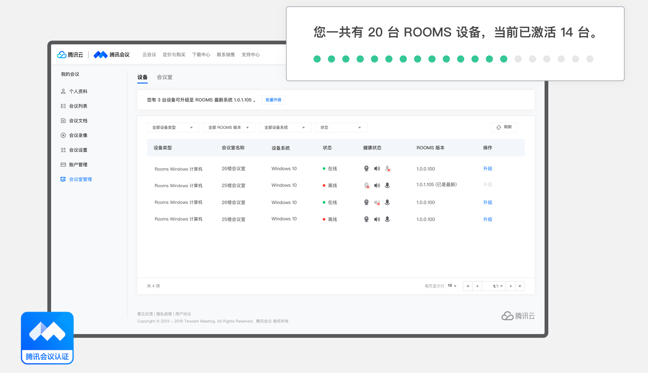Click the camera icon in the last device row

pyautogui.click(x=366, y=219)
